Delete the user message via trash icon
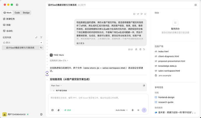The height and width of the screenshot is (118, 201). tap(140, 49)
